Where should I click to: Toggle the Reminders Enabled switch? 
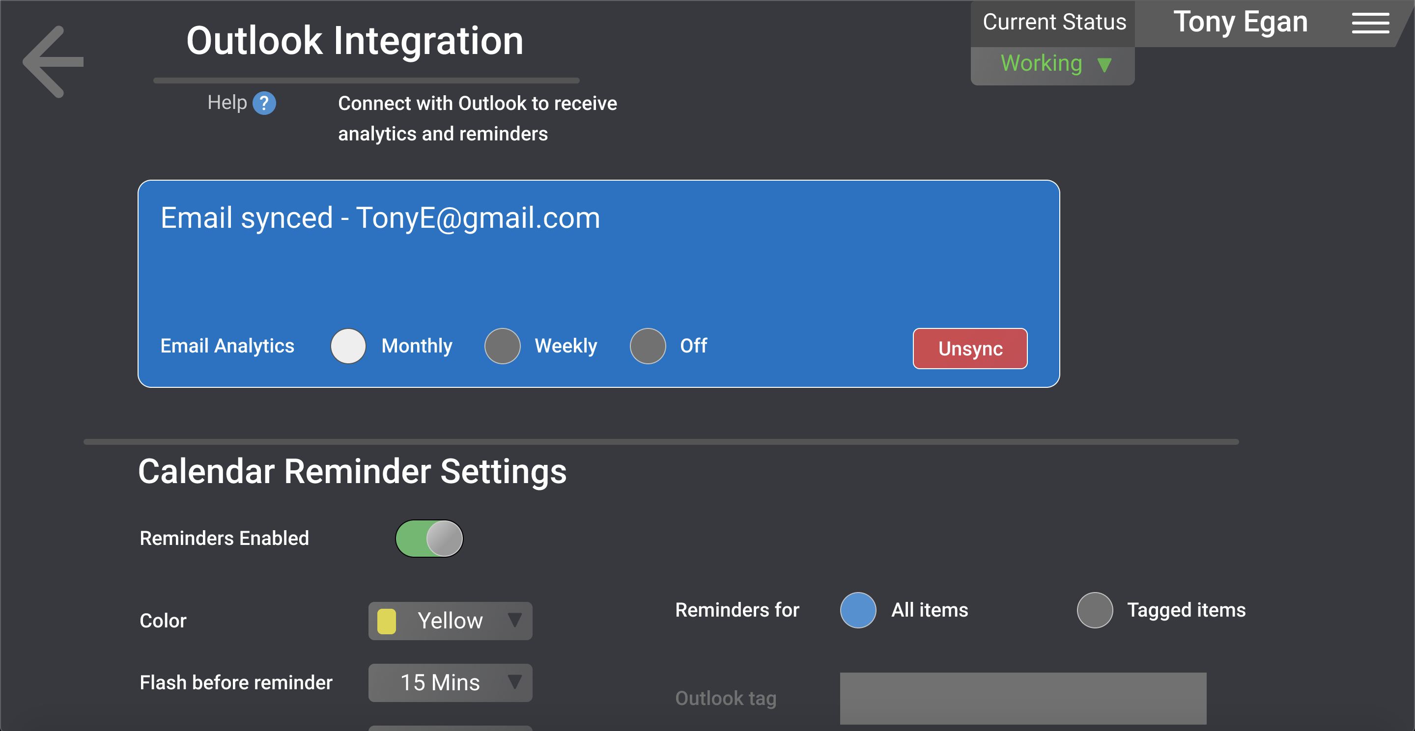coord(429,539)
